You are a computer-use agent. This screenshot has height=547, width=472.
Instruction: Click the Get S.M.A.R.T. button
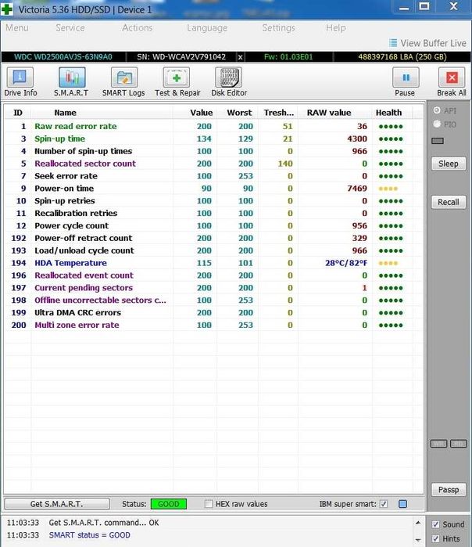[57, 504]
